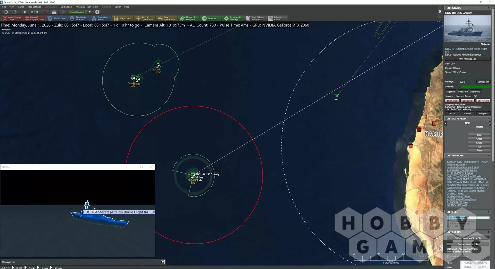The width and height of the screenshot is (495, 269).
Task: Select the lone ship unit northeast on the map
Action: (336, 96)
